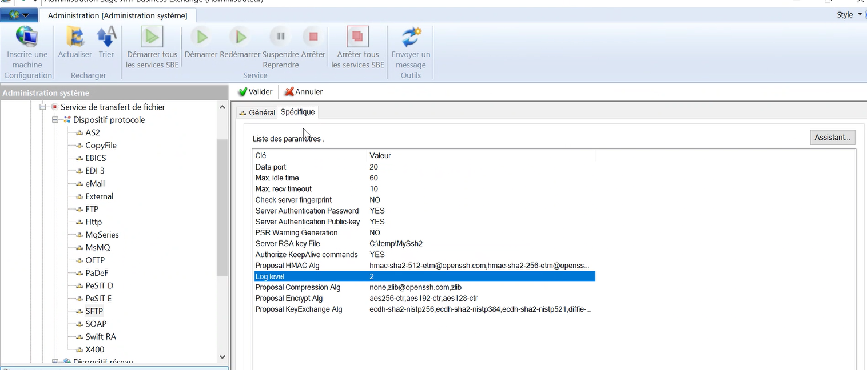Click the Suspendre Reprendre pause icon
The width and height of the screenshot is (867, 370).
tap(280, 37)
